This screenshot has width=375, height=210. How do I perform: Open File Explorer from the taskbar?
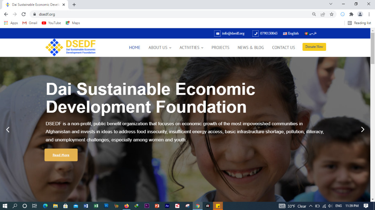coord(55,206)
